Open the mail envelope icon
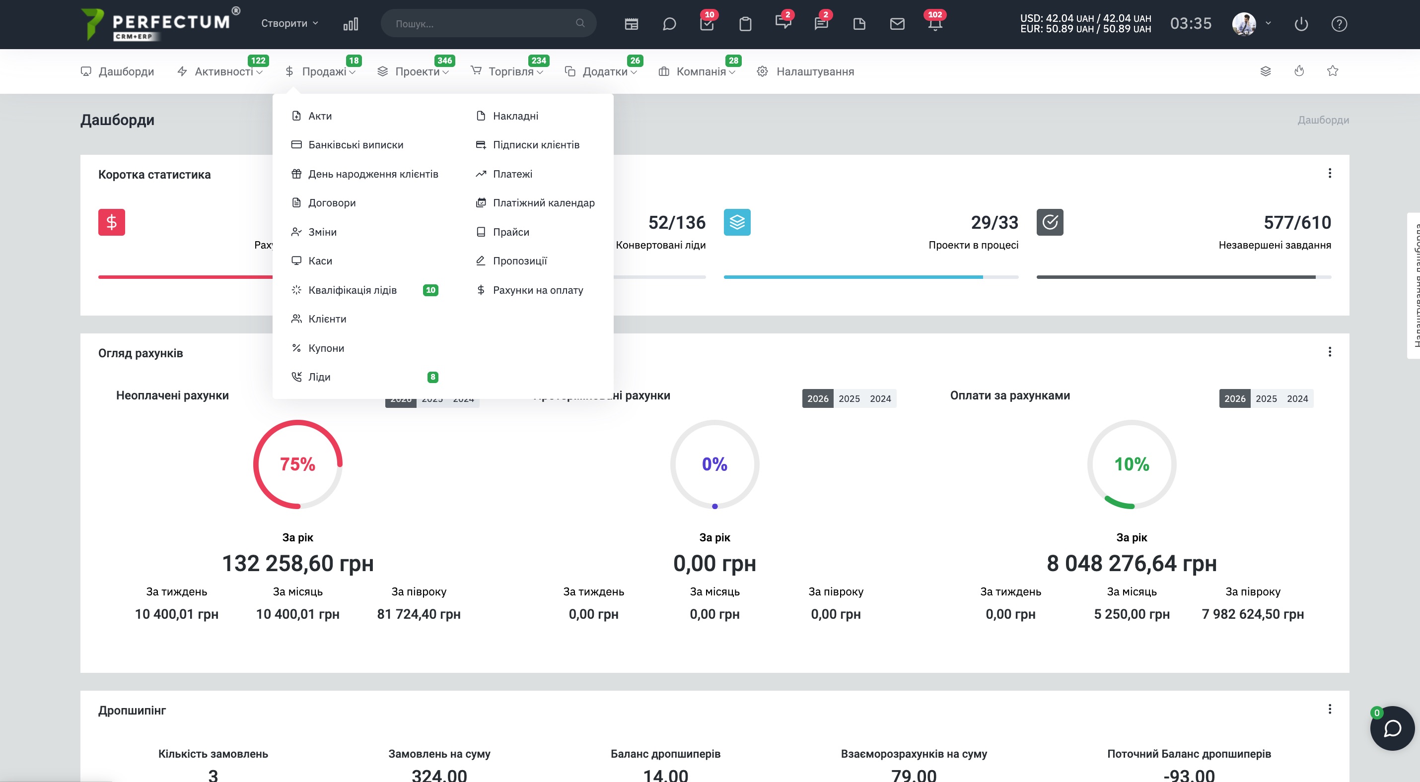The width and height of the screenshot is (1420, 782). click(x=897, y=24)
